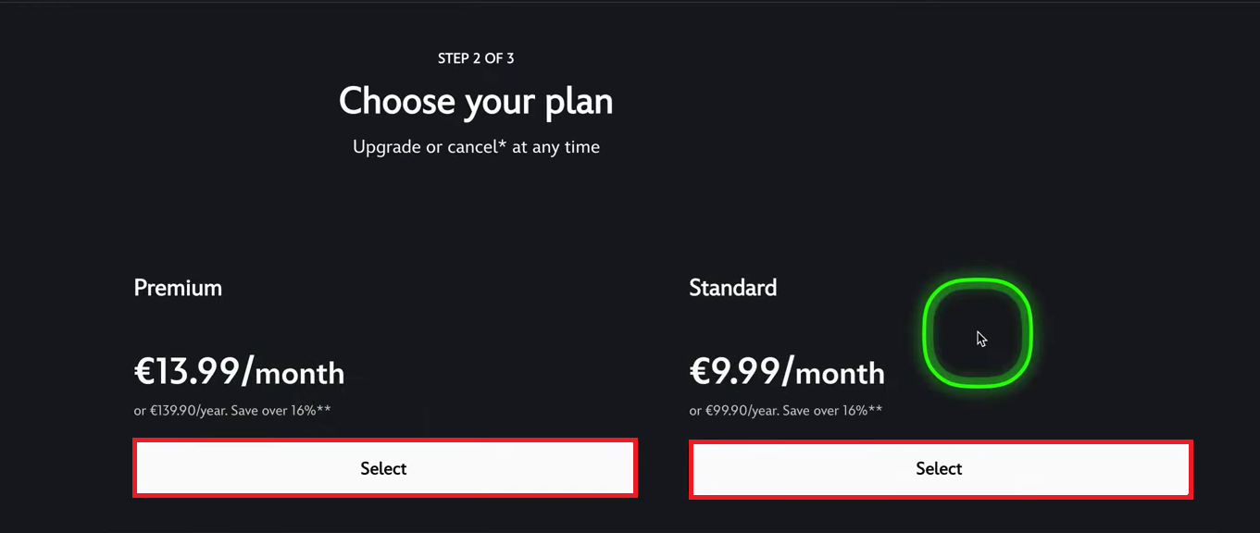Click the asterisk after the word cancel
The image size is (1260, 533).
click(503, 144)
